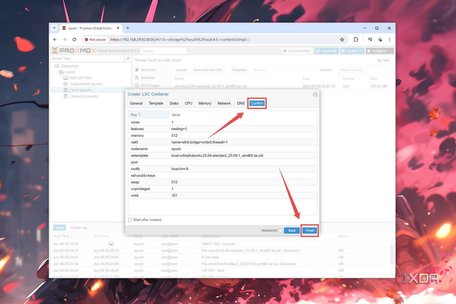Toggle the browser bookmark star
This screenshot has height=304, width=456.
342,39
